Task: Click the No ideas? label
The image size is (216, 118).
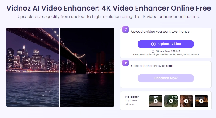Action: (x=132, y=97)
